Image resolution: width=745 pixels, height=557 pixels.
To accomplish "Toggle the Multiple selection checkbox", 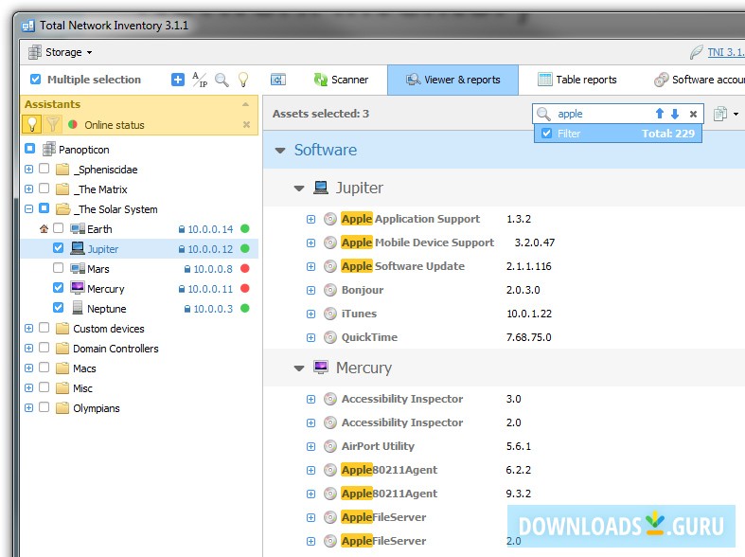I will (36, 80).
